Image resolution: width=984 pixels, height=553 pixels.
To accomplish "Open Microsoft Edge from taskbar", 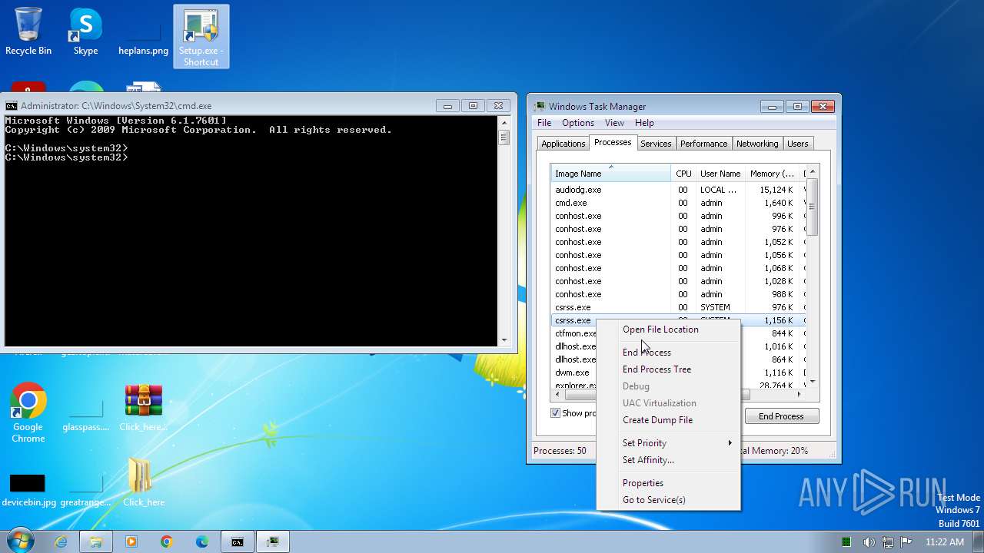I will pyautogui.click(x=201, y=542).
